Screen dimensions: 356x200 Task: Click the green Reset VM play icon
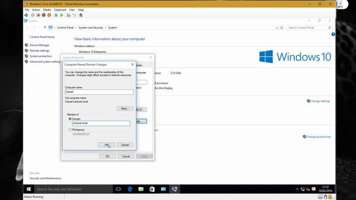pyautogui.click(x=62, y=15)
